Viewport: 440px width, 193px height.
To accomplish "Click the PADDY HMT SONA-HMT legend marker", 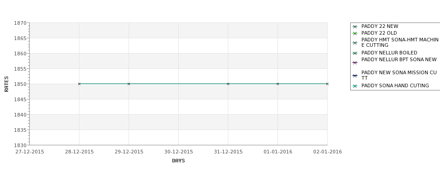I will coord(355,43).
